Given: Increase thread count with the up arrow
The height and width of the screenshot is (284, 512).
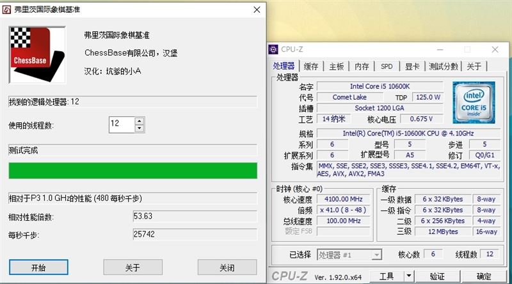Looking at the screenshot, I should tap(140, 121).
